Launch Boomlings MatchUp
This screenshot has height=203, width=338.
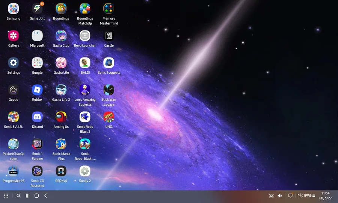(85, 9)
